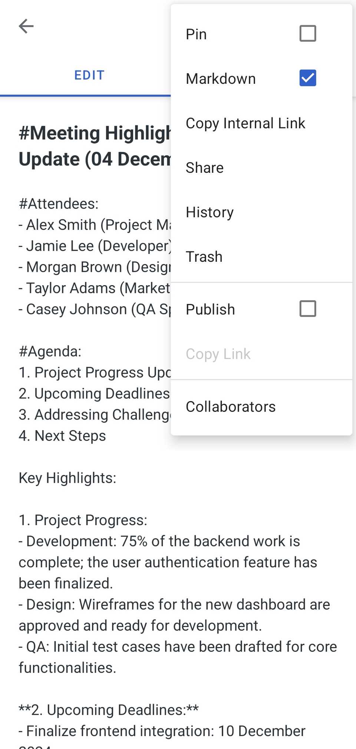The width and height of the screenshot is (356, 749).
Task: Click the greyed Copy Link entry
Action: [218, 354]
